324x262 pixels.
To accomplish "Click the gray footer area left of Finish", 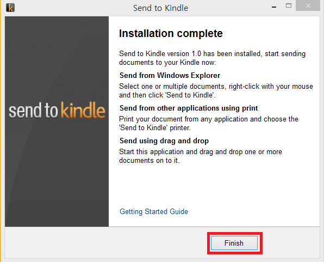I will click(106, 243).
